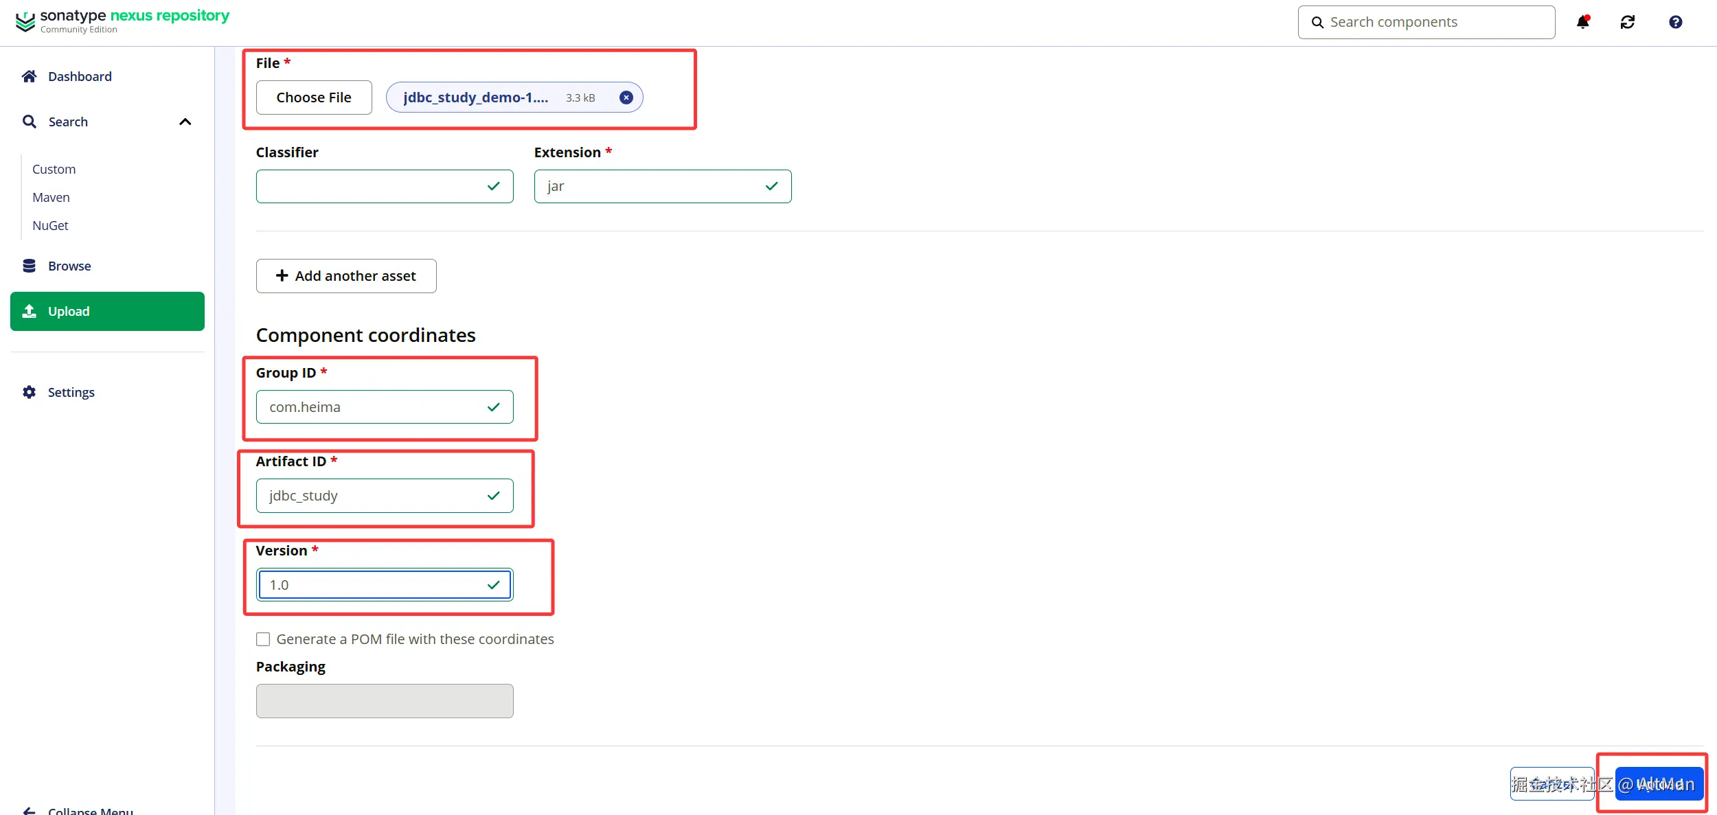
Task: Click the refresh icon in header
Action: pos(1628,22)
